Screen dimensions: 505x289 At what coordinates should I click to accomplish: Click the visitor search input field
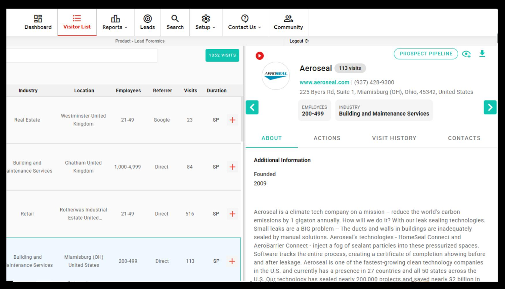(82, 55)
